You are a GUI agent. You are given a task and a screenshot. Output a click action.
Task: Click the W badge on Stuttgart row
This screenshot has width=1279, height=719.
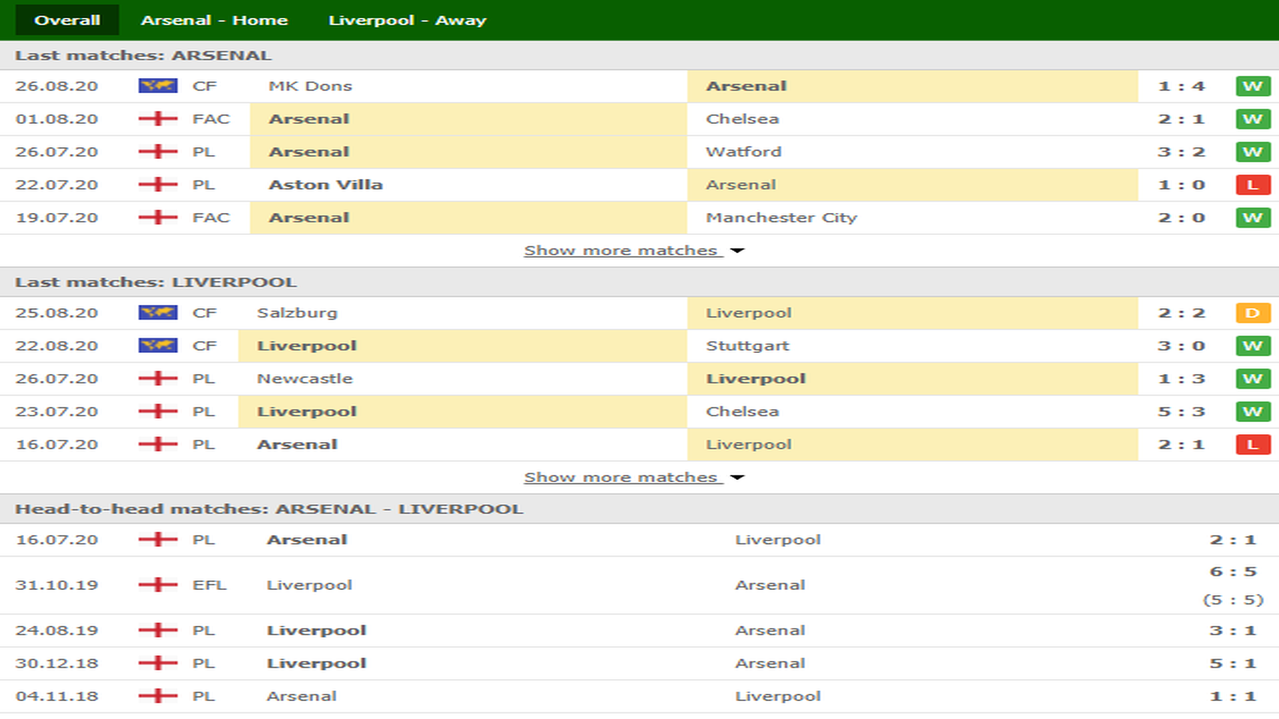[1253, 346]
